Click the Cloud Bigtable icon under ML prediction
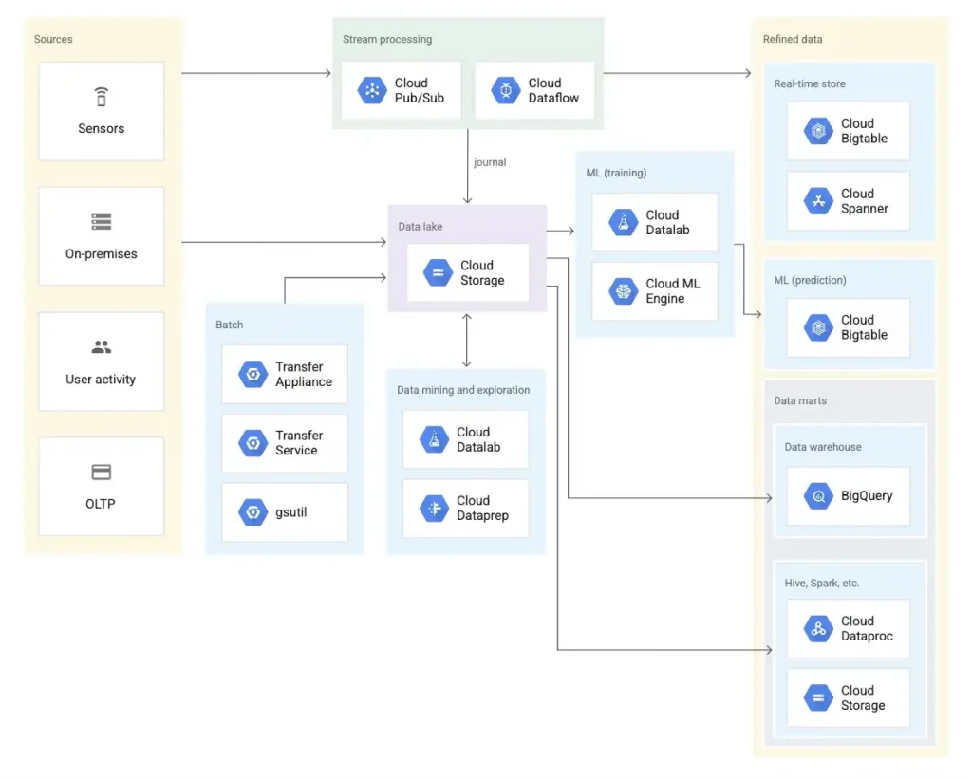Screen dimensions: 972x779 [x=819, y=327]
